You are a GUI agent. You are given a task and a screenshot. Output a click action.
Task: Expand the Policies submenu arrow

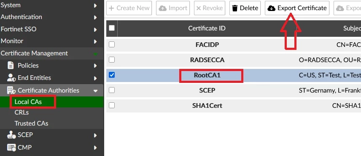pyautogui.click(x=95, y=66)
